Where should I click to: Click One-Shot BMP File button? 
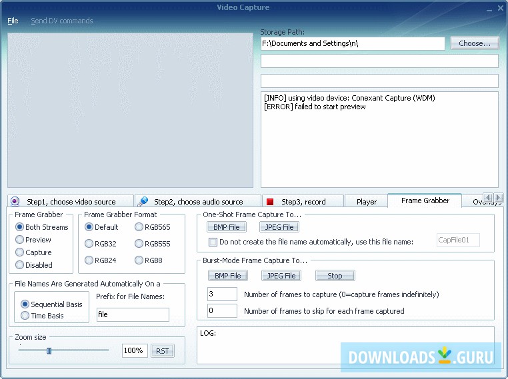coord(227,227)
